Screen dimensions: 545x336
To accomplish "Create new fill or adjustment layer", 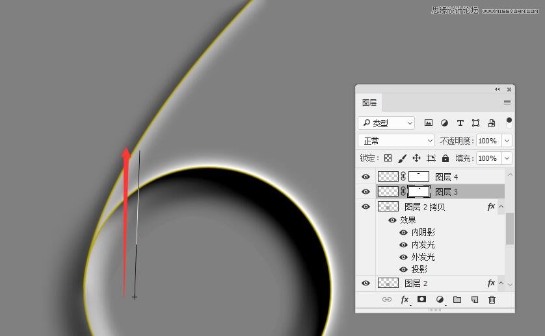I will click(440, 299).
